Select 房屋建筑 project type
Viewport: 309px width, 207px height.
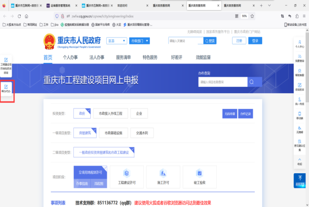coord(85,133)
